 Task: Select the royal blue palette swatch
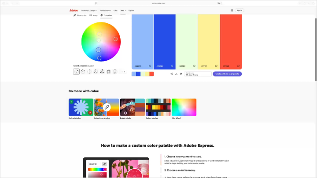click(x=165, y=42)
